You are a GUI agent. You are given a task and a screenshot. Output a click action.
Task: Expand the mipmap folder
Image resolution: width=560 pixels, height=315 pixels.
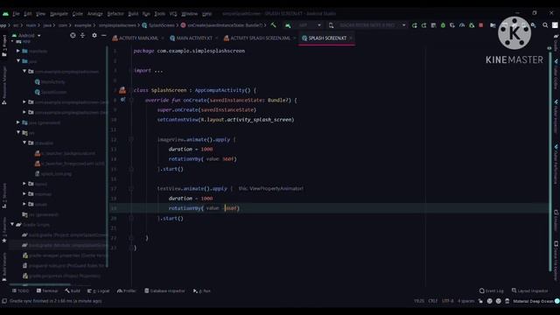coord(24,194)
